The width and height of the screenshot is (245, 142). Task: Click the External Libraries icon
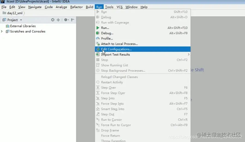click(x=8, y=26)
